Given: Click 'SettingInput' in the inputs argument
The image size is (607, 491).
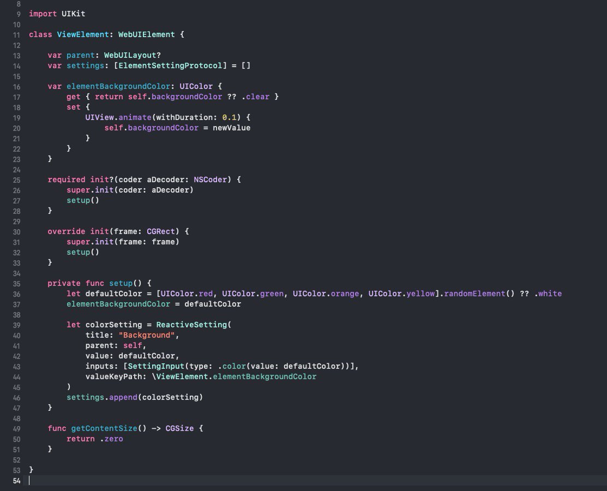Looking at the screenshot, I should click(156, 366).
